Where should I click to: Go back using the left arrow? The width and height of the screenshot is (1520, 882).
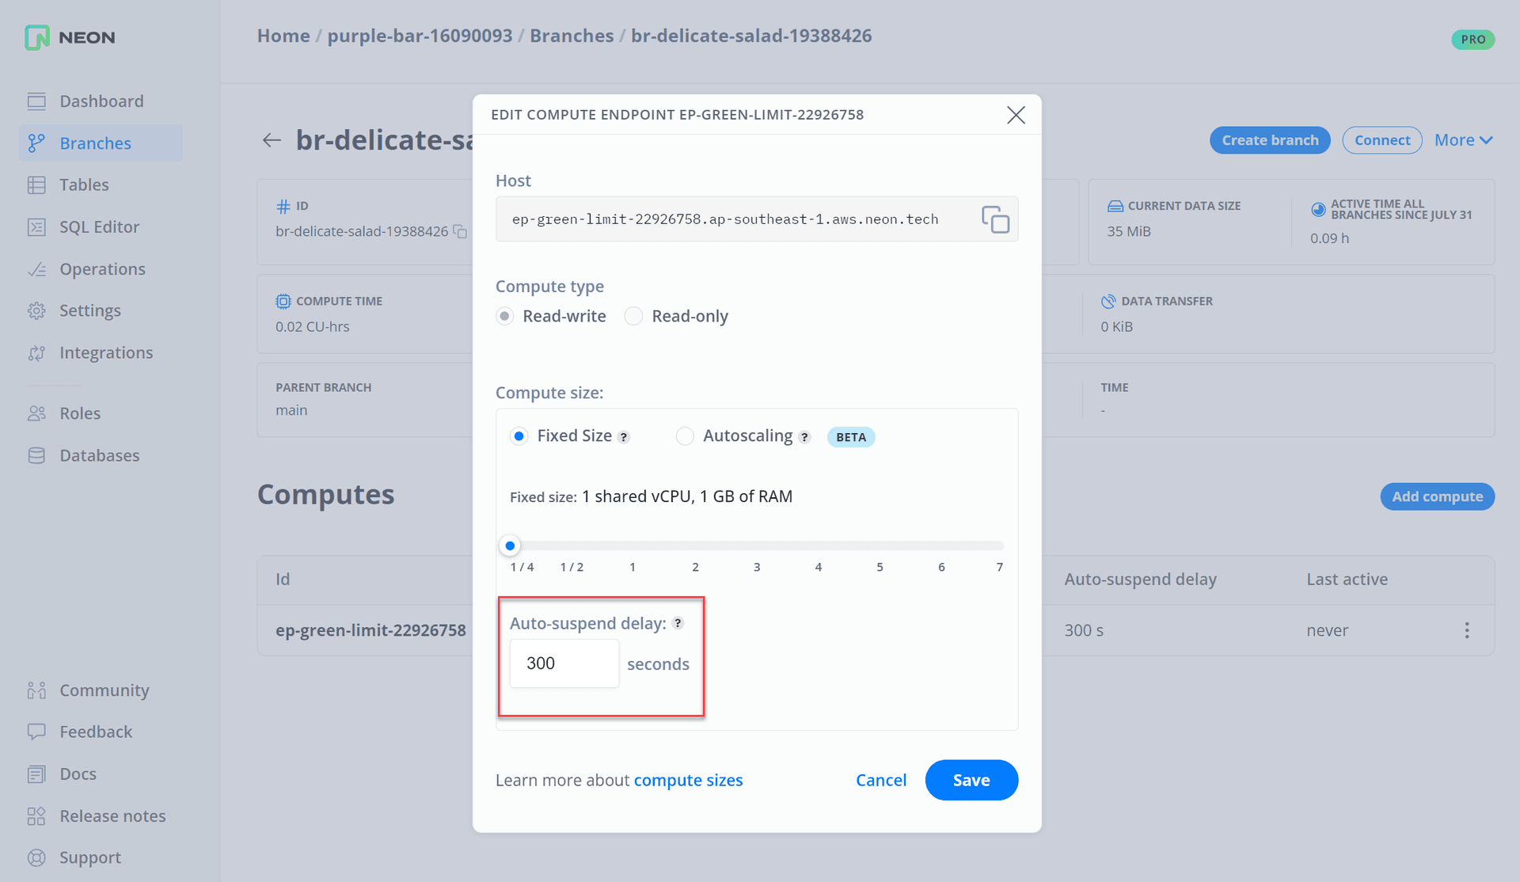tap(272, 140)
